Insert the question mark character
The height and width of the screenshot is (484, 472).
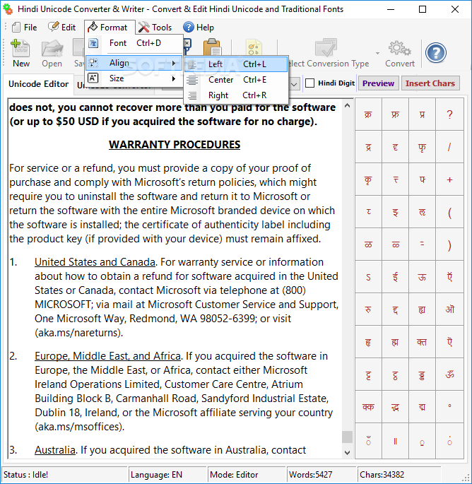click(x=450, y=114)
